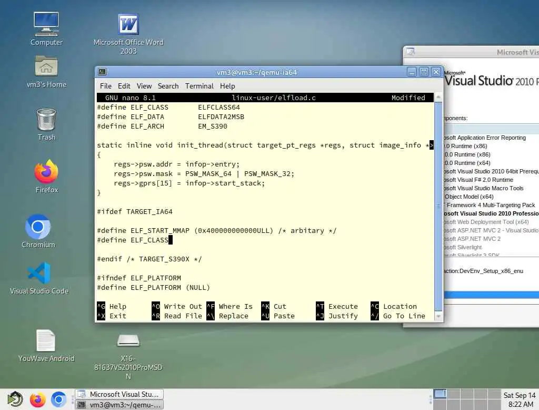Click the 'regs->psw.addr' line in nano

pyautogui.click(x=177, y=164)
